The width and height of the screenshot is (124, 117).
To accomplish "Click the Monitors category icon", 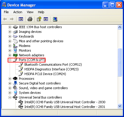I will (15, 50).
